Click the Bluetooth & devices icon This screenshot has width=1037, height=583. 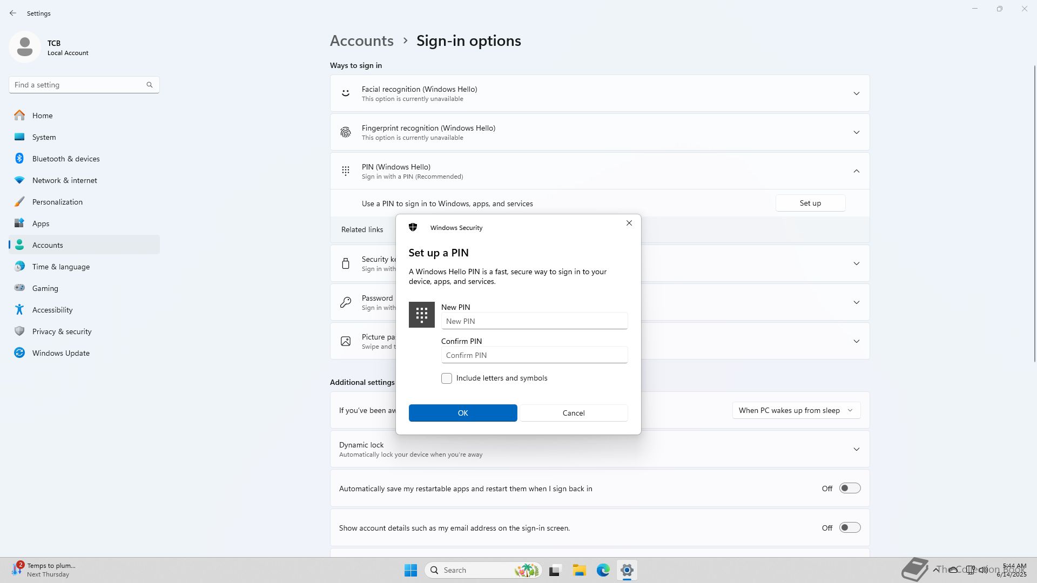pos(19,159)
